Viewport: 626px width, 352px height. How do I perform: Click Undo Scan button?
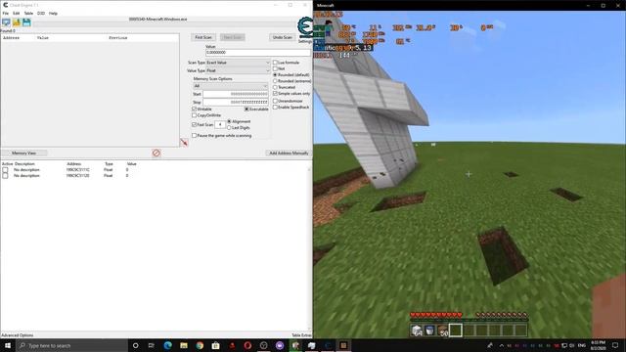point(283,37)
